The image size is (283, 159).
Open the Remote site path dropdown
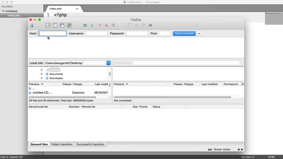pyautogui.click(x=241, y=63)
